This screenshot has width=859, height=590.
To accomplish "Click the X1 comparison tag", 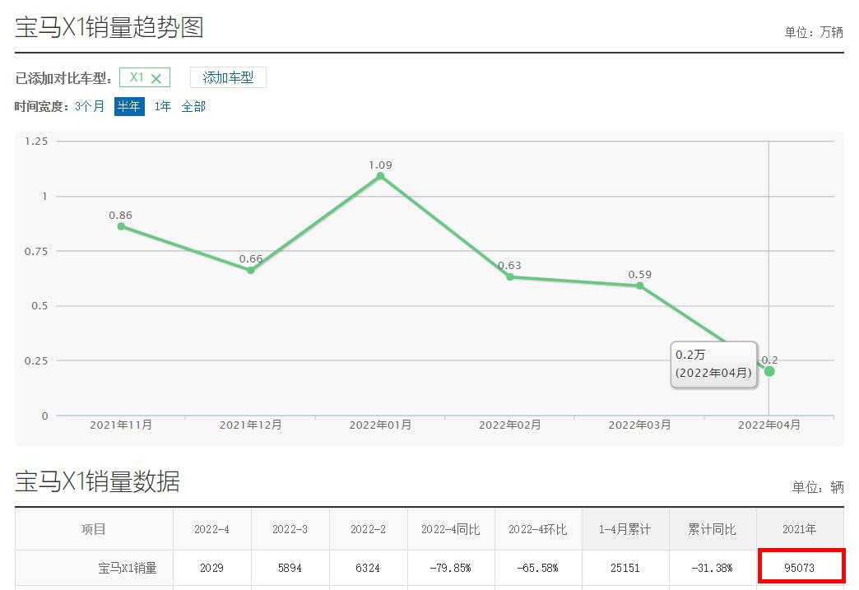I will click(145, 78).
